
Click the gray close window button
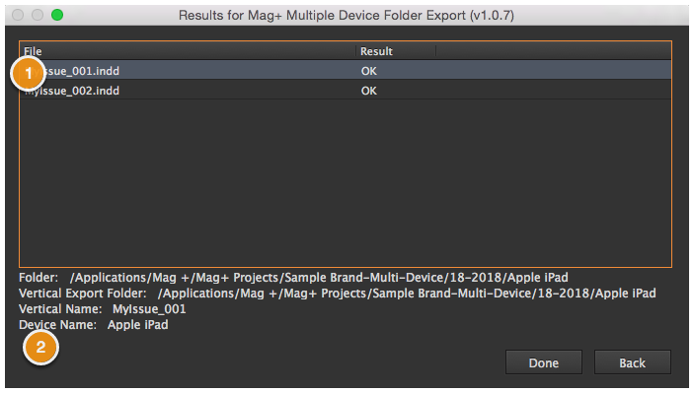coord(18,15)
